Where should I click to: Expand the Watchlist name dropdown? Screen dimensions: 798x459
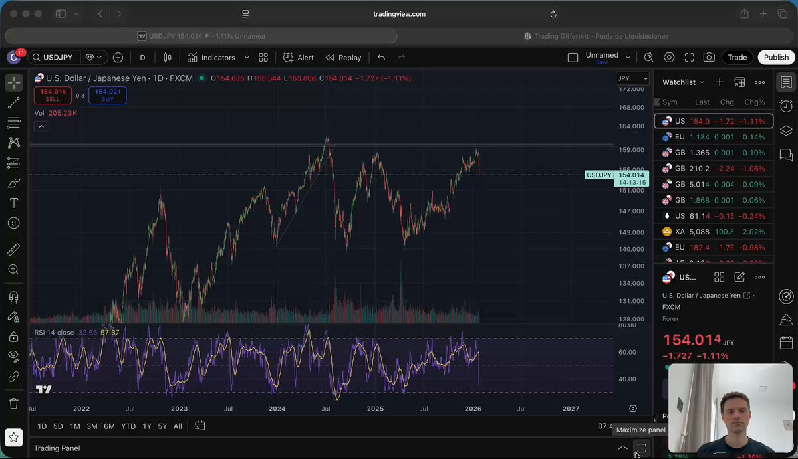click(x=684, y=82)
